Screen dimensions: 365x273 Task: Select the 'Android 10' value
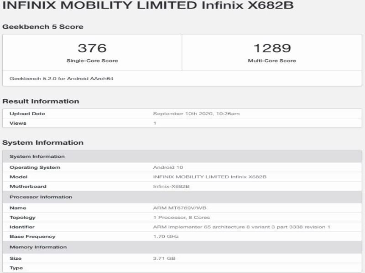point(168,167)
